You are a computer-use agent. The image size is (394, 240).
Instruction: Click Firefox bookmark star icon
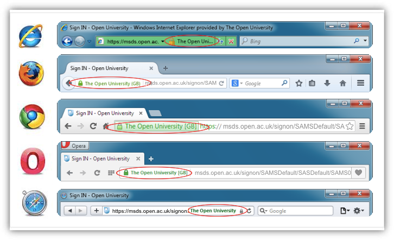(x=299, y=83)
